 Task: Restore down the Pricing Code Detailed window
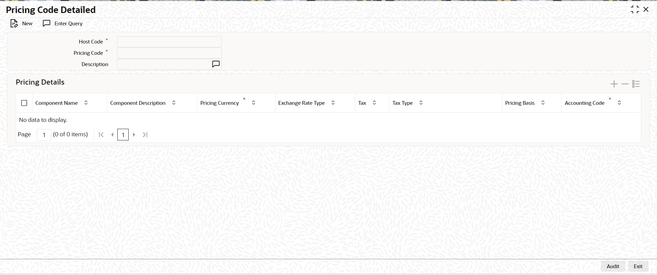tap(635, 10)
